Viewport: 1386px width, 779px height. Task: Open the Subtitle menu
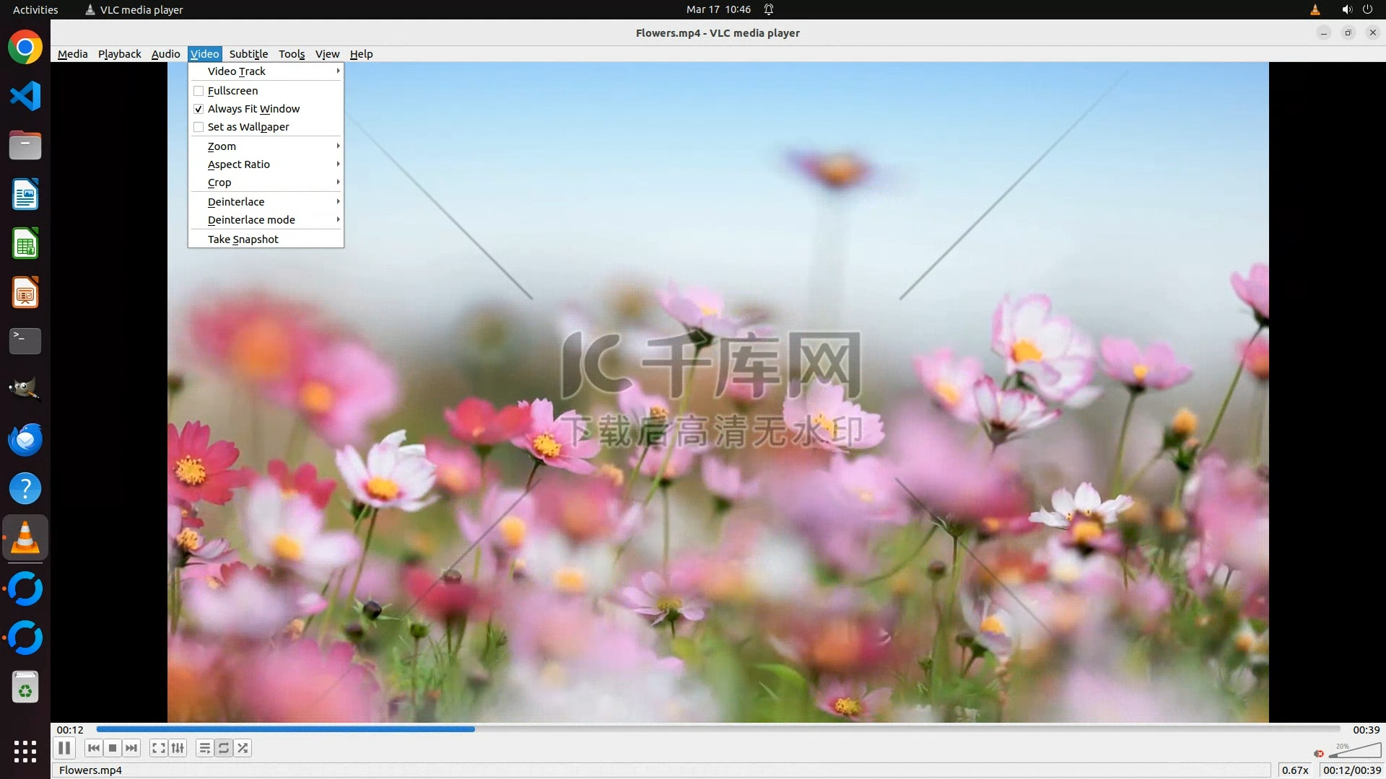pyautogui.click(x=248, y=54)
